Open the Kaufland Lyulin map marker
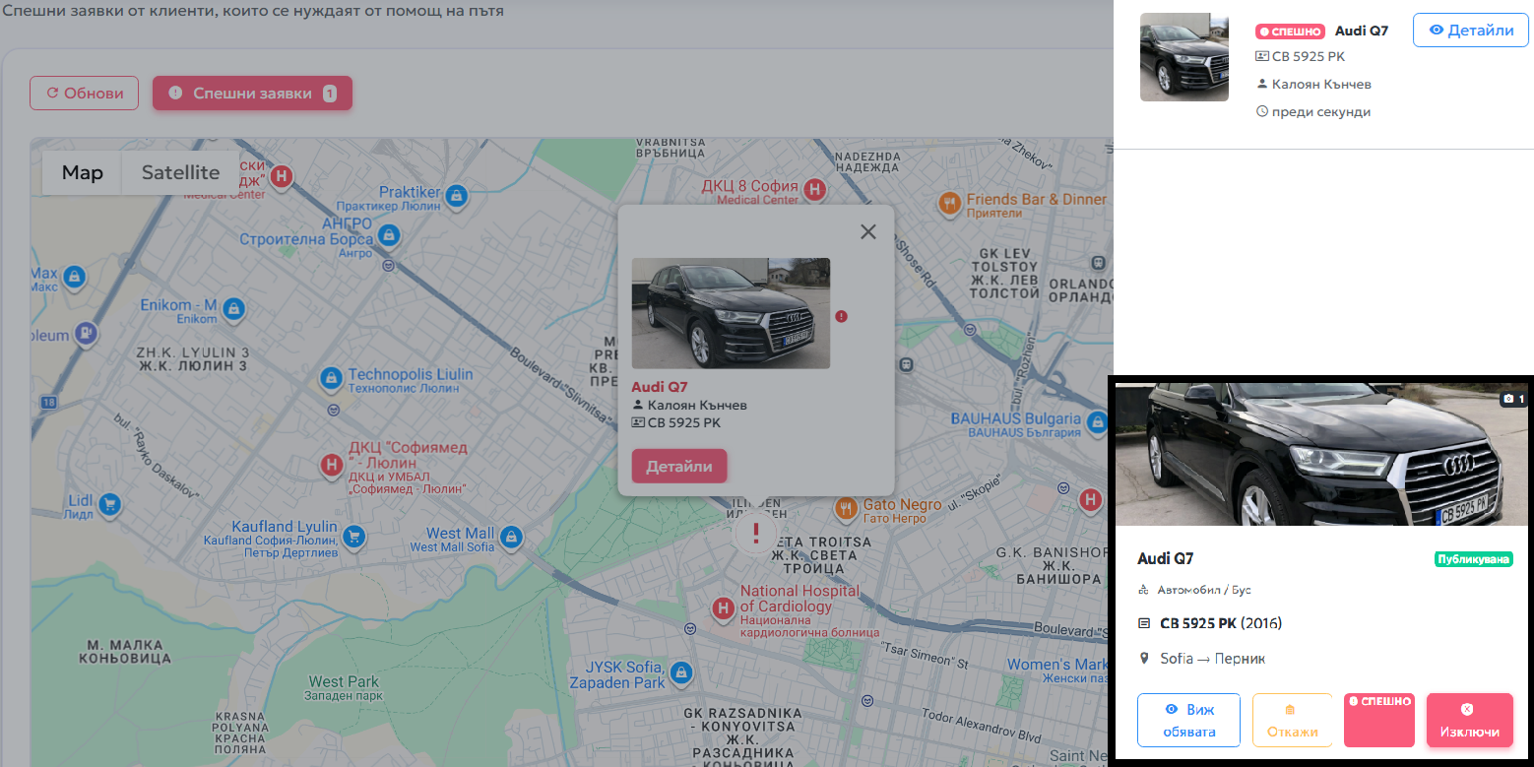The width and height of the screenshot is (1534, 767). (353, 537)
